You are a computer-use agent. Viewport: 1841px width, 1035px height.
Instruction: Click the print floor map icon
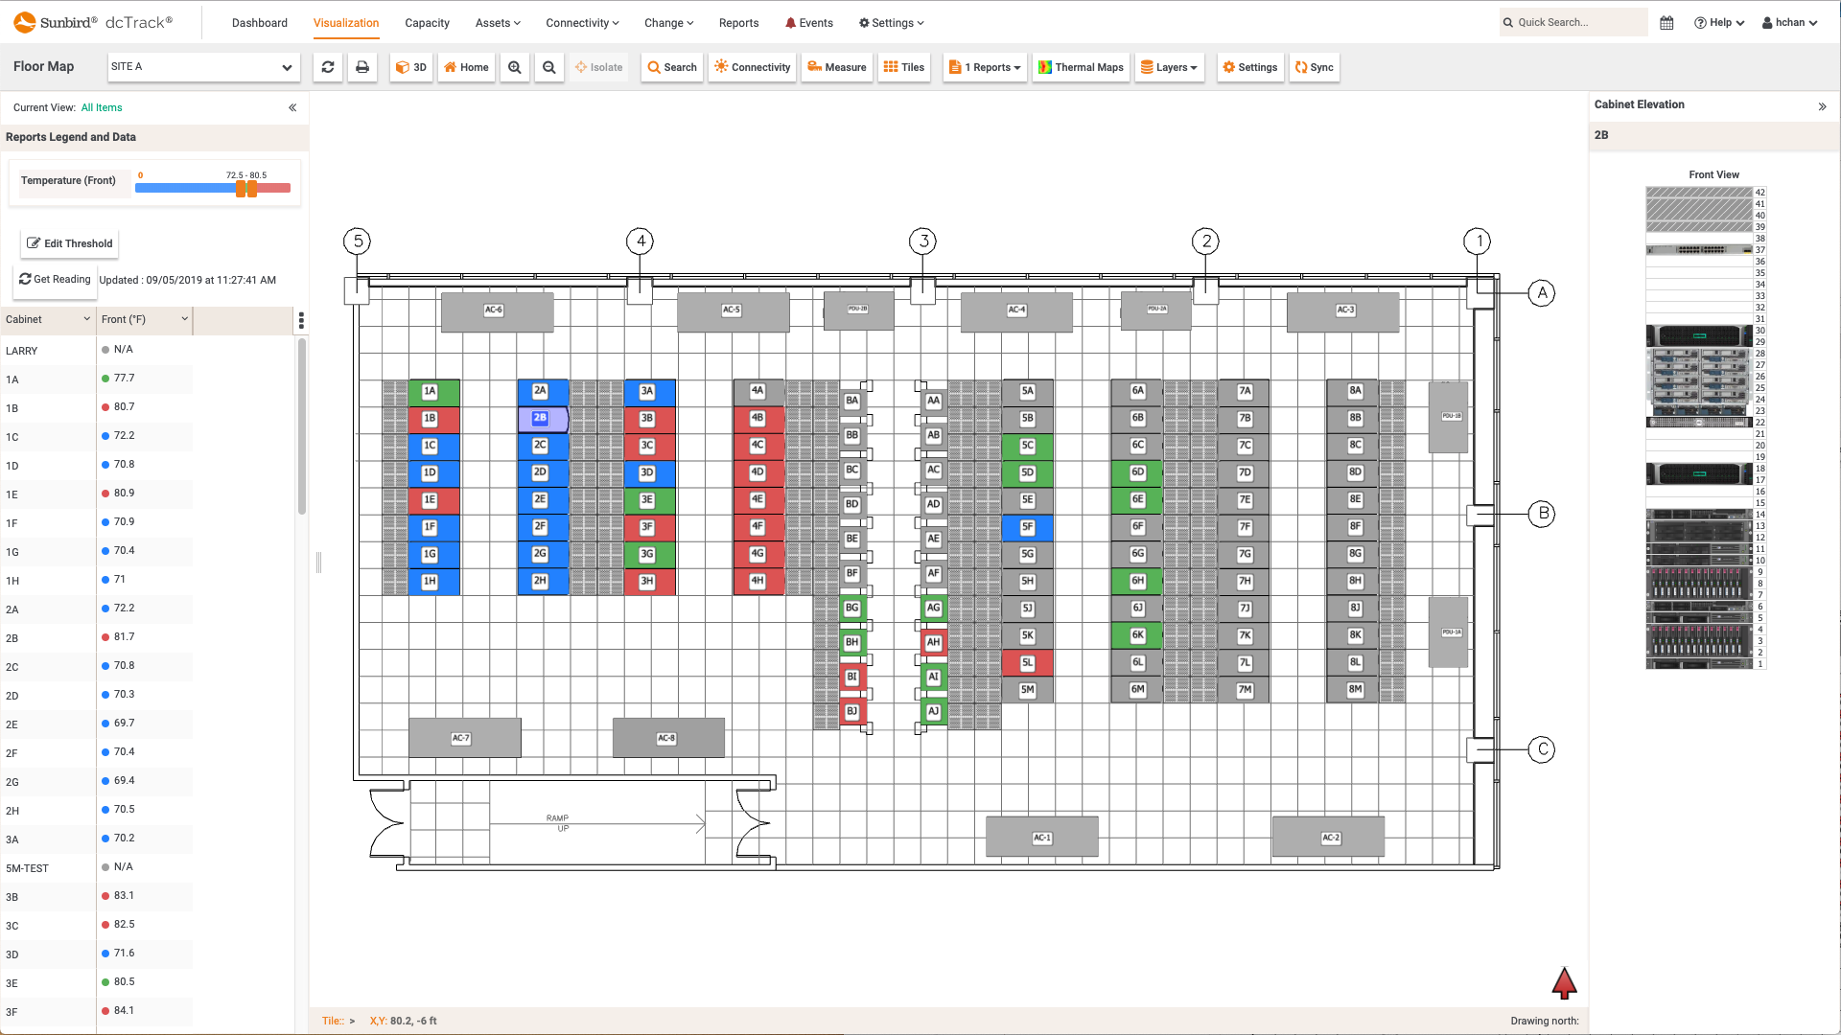click(362, 67)
